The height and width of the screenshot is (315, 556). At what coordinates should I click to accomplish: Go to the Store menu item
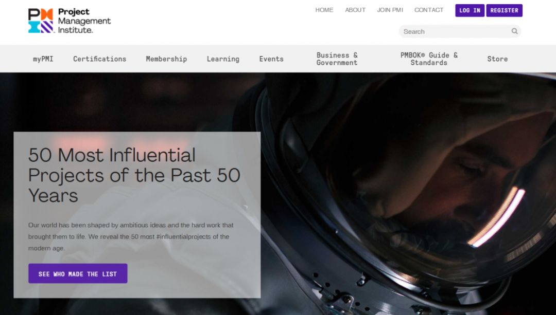pyautogui.click(x=497, y=59)
